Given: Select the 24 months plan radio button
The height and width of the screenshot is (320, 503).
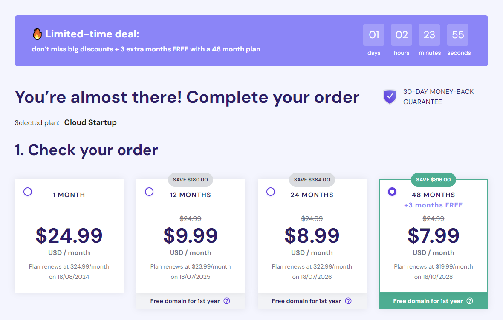Looking at the screenshot, I should point(271,192).
